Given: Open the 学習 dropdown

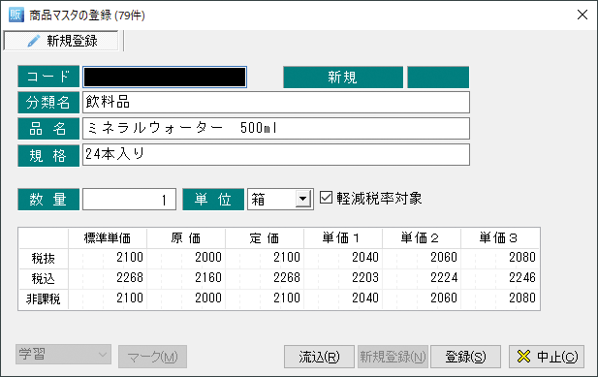Looking at the screenshot, I should tap(63, 355).
